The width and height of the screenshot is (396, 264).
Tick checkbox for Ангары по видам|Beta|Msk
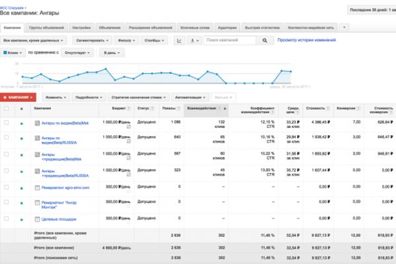pyautogui.click(x=7, y=122)
